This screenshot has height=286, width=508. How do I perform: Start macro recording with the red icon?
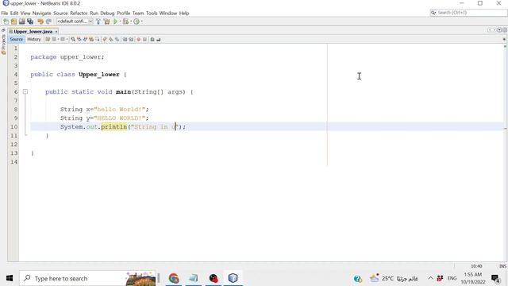click(139, 39)
